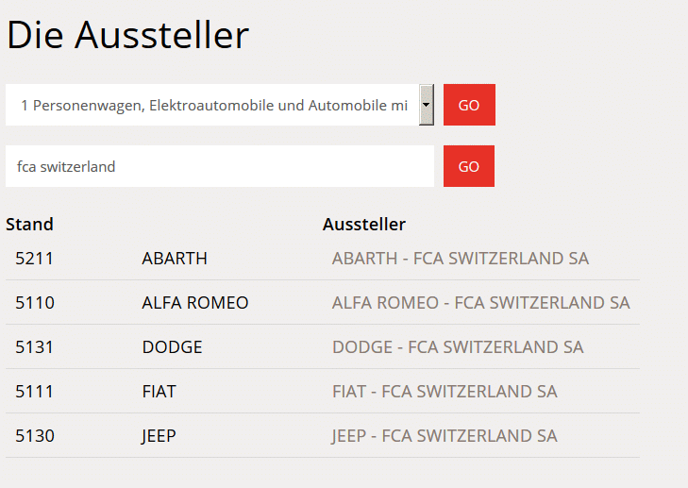Click the ABARTH brand name cell

coord(175,259)
